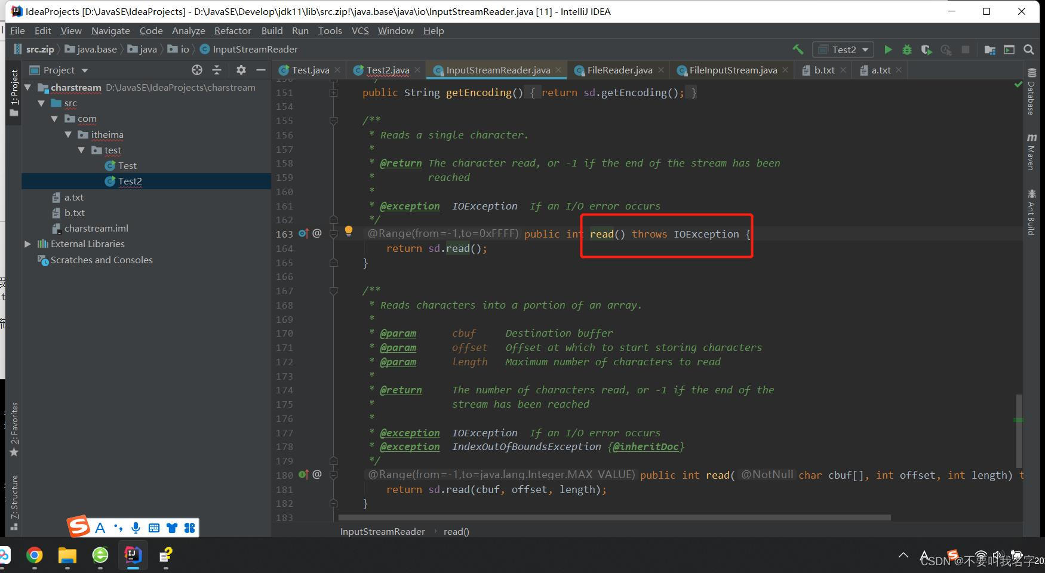This screenshot has height=573, width=1045.
Task: Click the editor vertical scrollbar thumb
Action: (x=1019, y=430)
